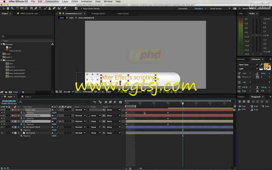This screenshot has width=272, height=170.
Task: Open the Open Sans font family dropdown
Action: click(248, 65)
